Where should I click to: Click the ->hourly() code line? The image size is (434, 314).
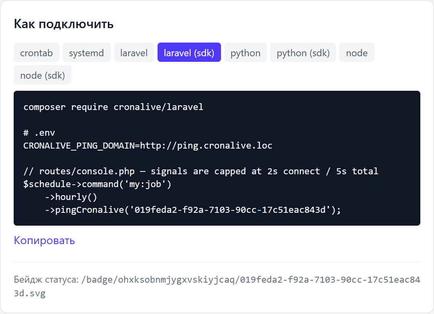pyautogui.click(x=71, y=197)
